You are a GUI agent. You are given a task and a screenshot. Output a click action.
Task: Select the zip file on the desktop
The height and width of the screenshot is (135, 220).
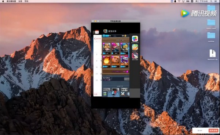point(213,55)
